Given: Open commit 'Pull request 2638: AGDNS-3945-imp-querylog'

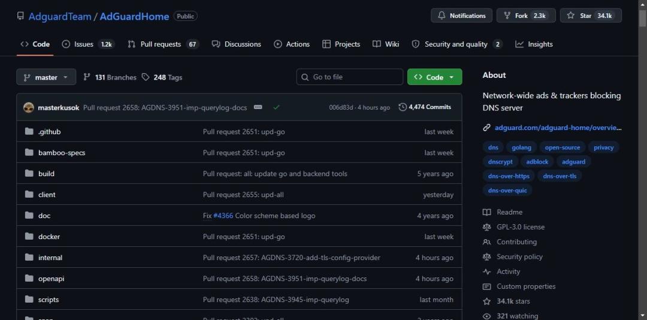Looking at the screenshot, I should tap(276, 300).
